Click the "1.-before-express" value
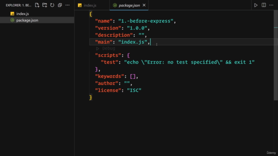Viewport: 278px width, 156px height. point(146,21)
